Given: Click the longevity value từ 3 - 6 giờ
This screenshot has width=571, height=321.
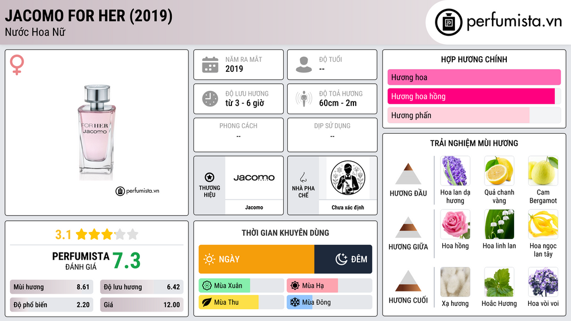Looking at the screenshot, I should (x=245, y=103).
